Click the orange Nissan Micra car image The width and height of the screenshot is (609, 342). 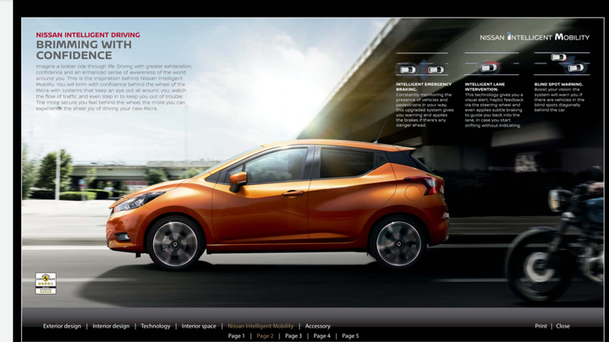coord(277,204)
